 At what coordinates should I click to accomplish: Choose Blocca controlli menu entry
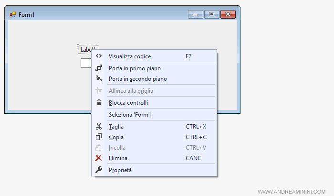(x=128, y=103)
